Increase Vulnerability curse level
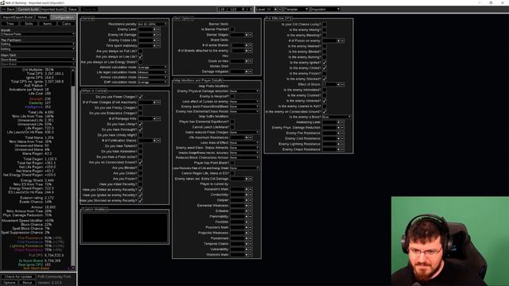The image size is (509, 286). (x=247, y=249)
